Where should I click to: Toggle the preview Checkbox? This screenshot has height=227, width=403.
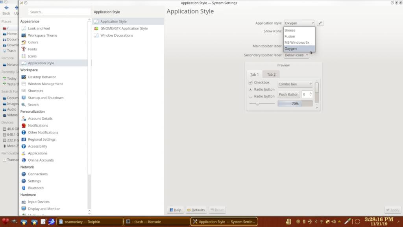[x=251, y=83]
